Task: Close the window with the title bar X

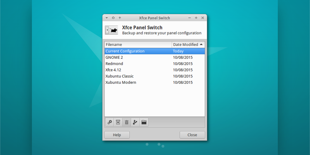Action: pyautogui.click(x=203, y=18)
